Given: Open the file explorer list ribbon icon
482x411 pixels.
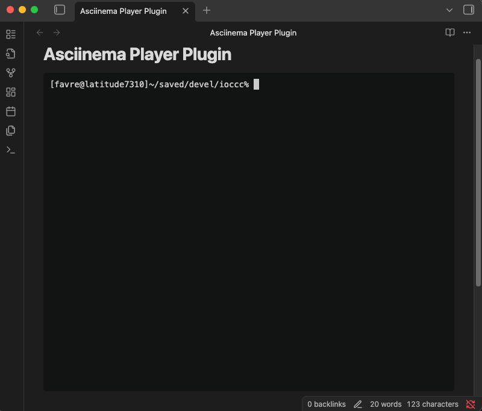Looking at the screenshot, I should [x=11, y=34].
